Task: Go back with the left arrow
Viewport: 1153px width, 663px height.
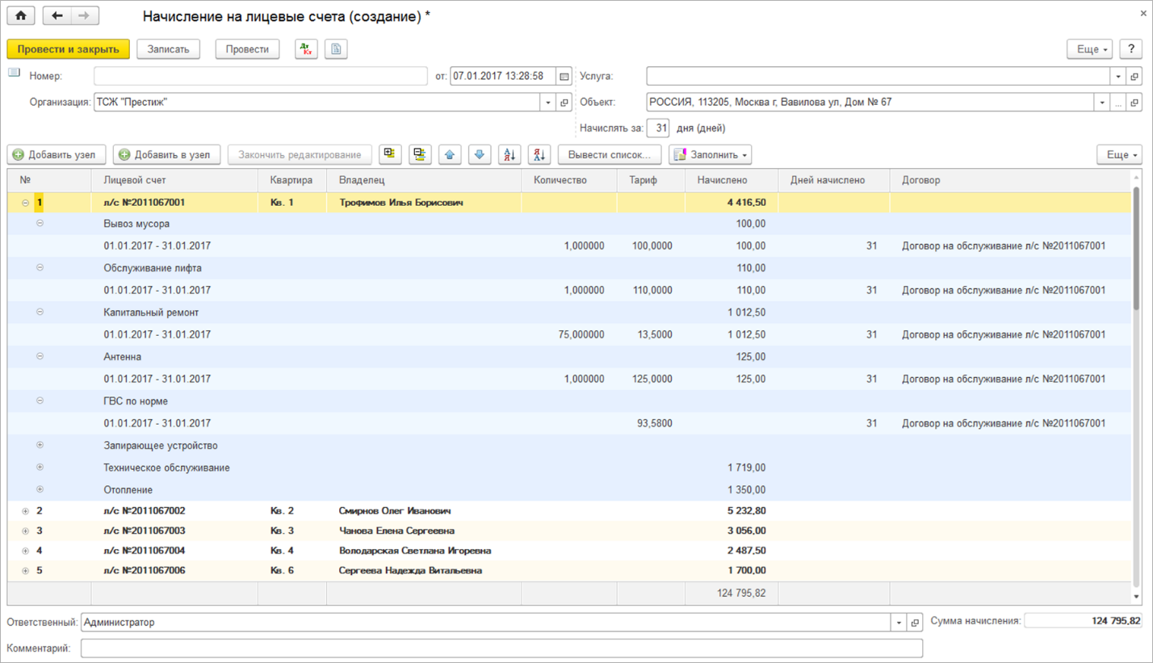Action: [57, 16]
